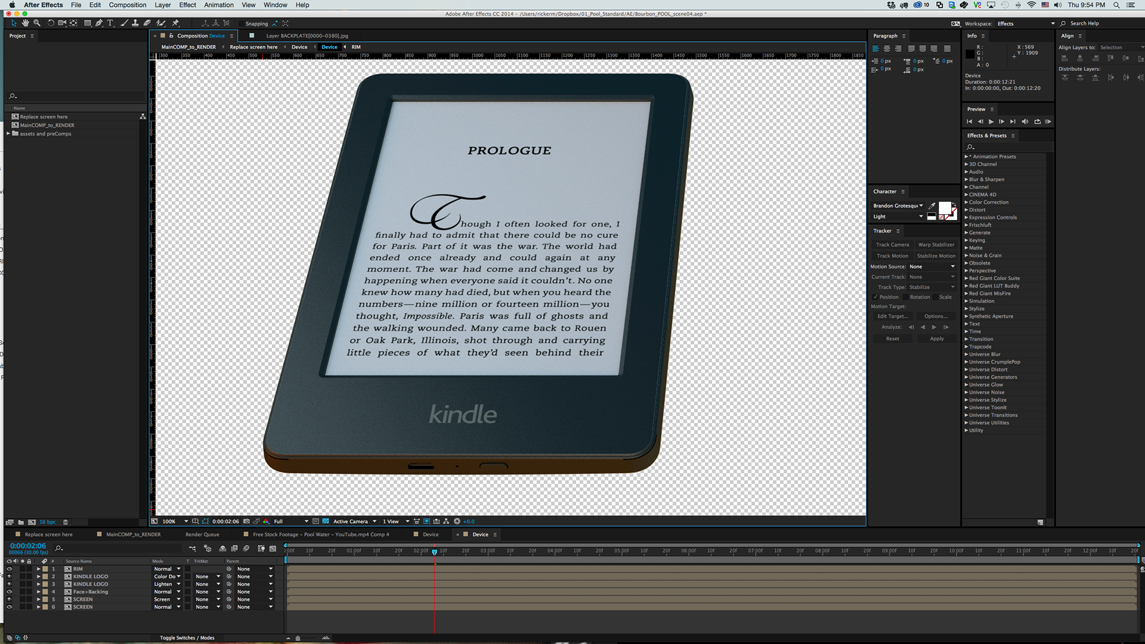This screenshot has height=644, width=1145.
Task: Open blending mode dropdown for RIM
Action: tap(167, 569)
